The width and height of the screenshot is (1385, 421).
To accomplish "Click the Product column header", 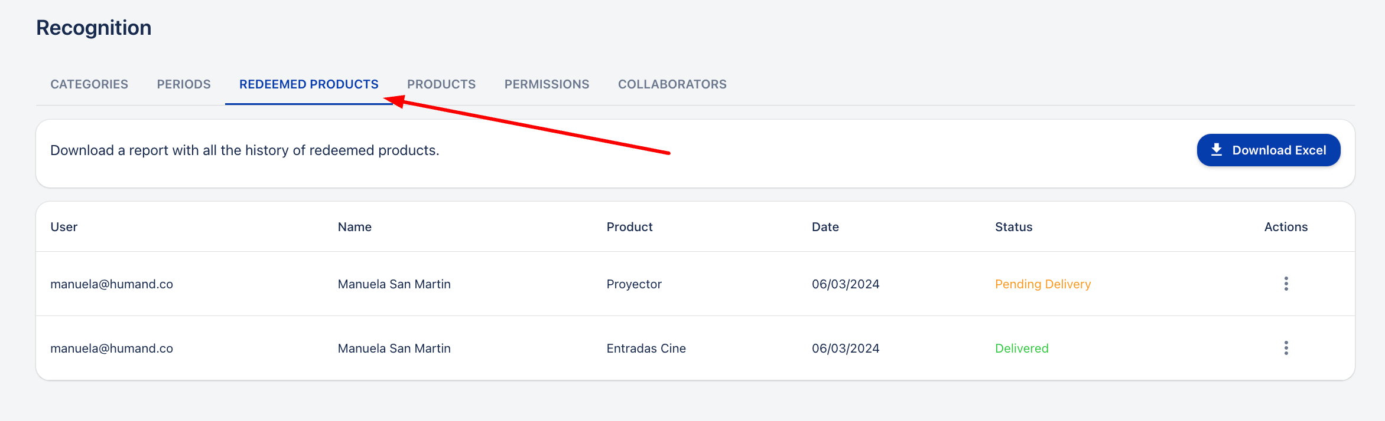I will (629, 227).
